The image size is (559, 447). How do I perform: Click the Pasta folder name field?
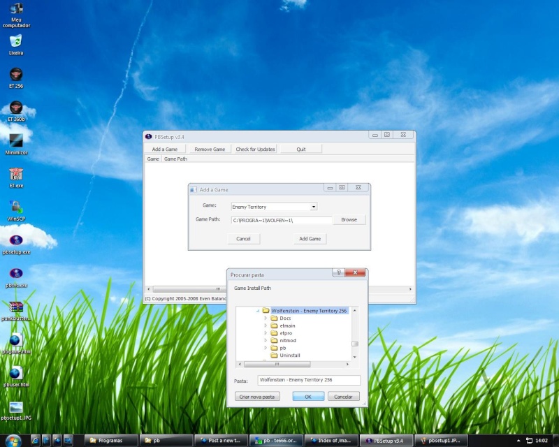(x=309, y=380)
